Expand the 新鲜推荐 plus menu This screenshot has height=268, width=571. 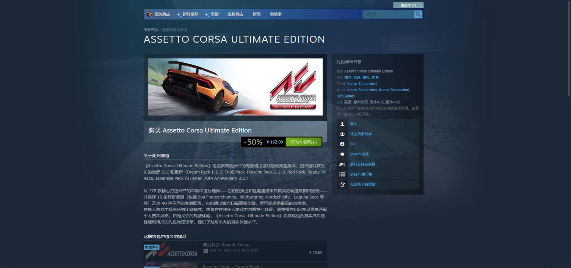pyautogui.click(x=187, y=14)
